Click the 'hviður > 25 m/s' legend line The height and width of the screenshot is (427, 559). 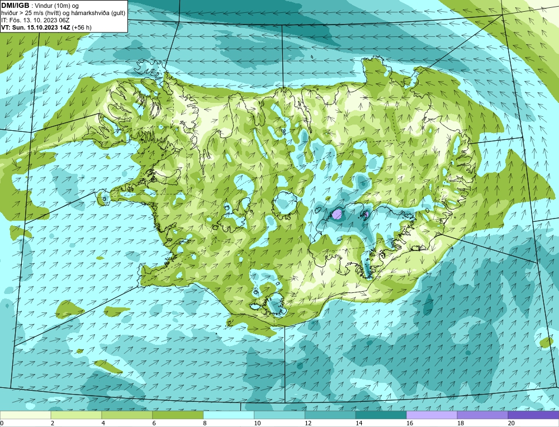tap(63, 13)
